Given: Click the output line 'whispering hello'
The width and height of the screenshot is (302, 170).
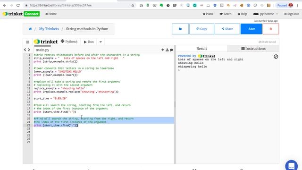Looking at the screenshot, I should click(x=193, y=67).
